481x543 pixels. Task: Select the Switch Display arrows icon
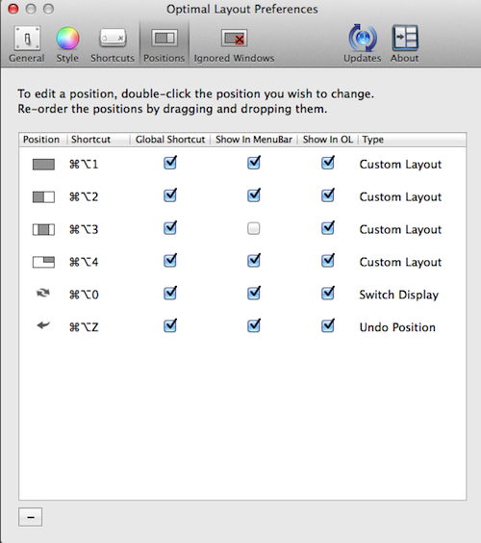[43, 294]
